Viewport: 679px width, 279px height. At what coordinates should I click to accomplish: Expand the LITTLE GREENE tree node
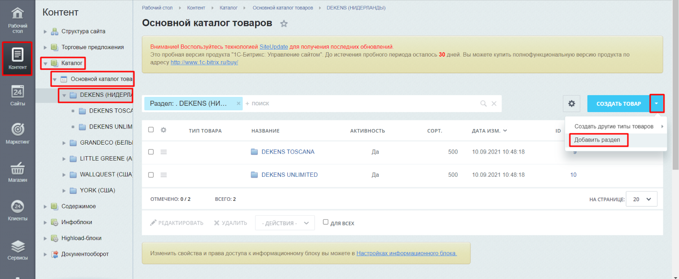(x=64, y=159)
